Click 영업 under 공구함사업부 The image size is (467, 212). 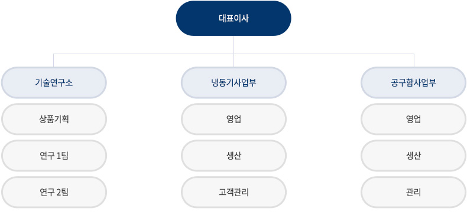[414, 119]
